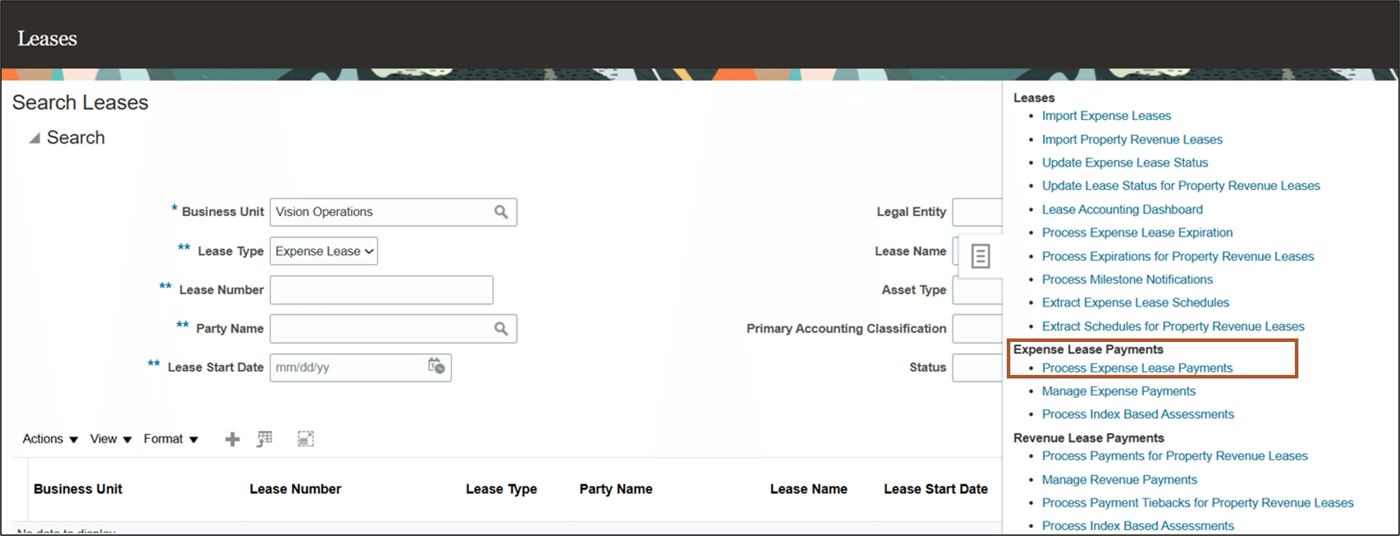This screenshot has height=536, width=1400.
Task: Select Manage Revenue Payments link
Action: click(1119, 480)
